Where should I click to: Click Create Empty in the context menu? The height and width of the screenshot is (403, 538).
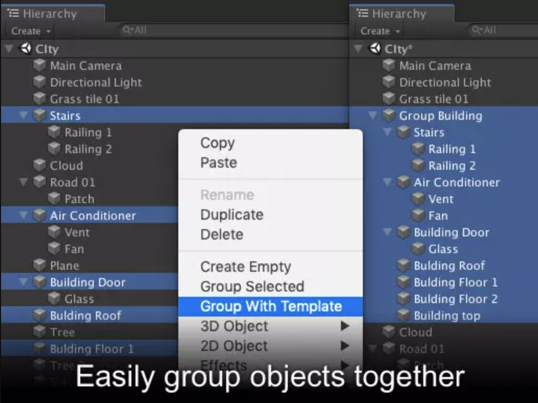(245, 267)
